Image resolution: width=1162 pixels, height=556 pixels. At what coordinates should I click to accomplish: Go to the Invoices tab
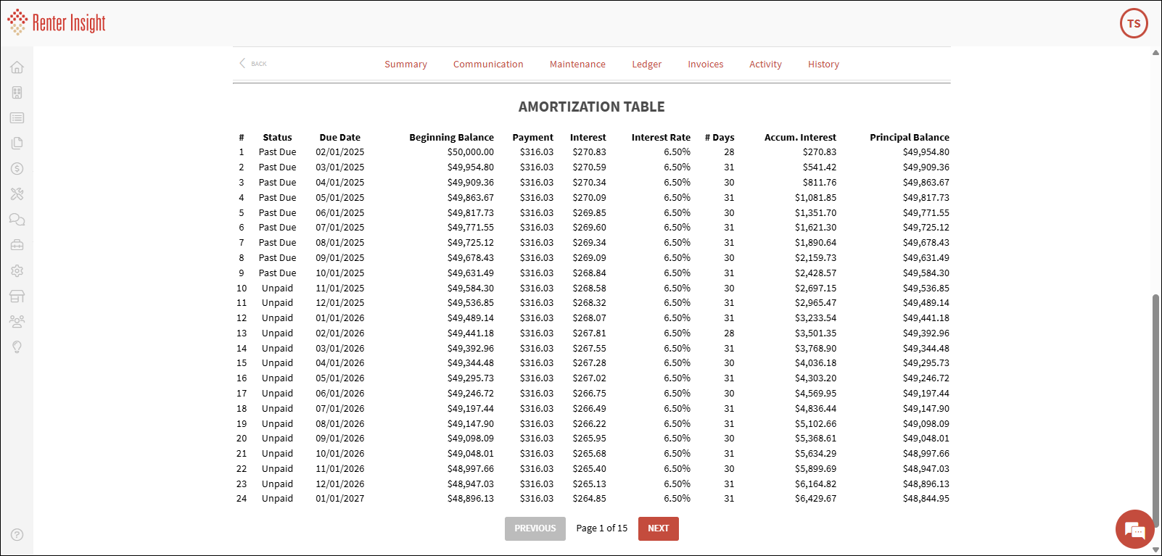(705, 65)
